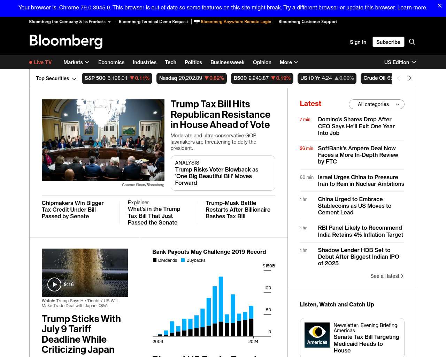Screen dimensions: 446x357
Task: Open SoftBank's Ampere Deal FTC story
Action: pyautogui.click(x=358, y=155)
